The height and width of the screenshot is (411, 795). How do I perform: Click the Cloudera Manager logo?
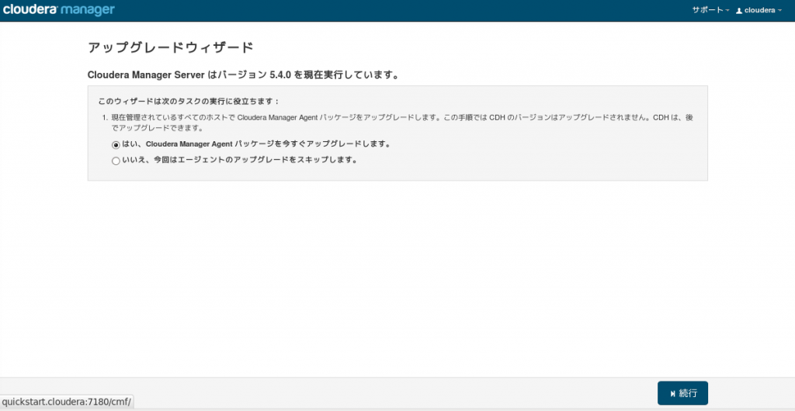click(x=59, y=10)
